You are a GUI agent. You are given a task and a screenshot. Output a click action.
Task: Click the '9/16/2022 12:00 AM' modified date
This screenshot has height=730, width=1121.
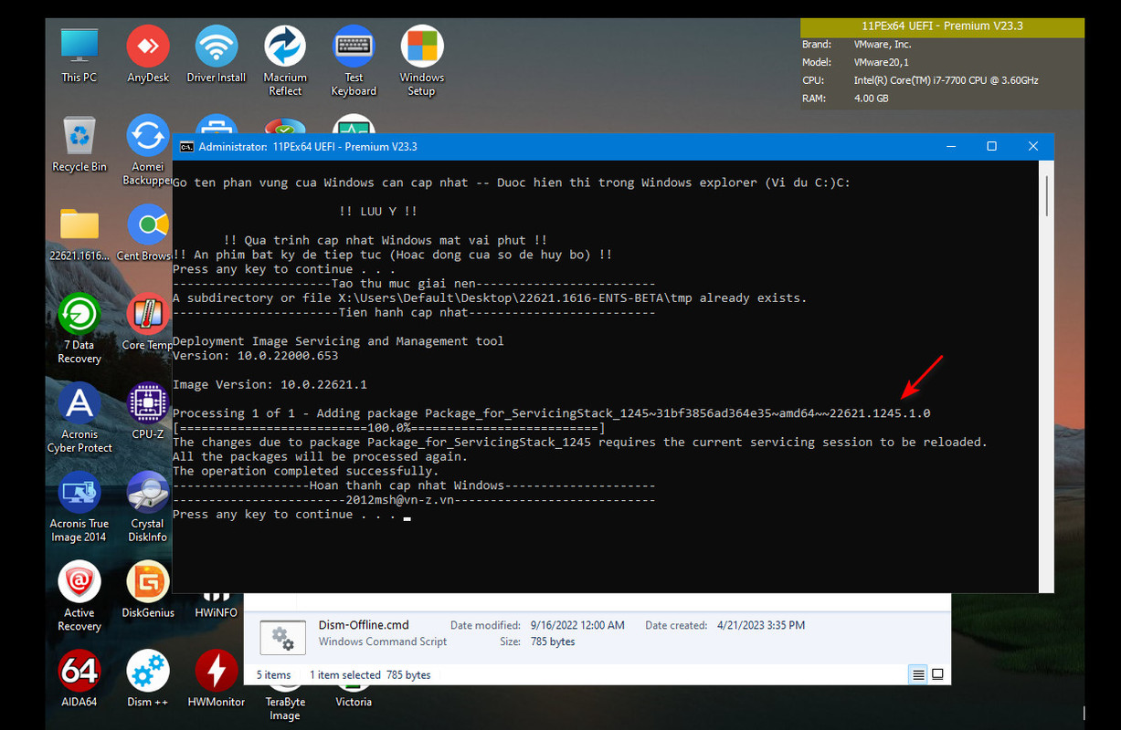coord(577,625)
